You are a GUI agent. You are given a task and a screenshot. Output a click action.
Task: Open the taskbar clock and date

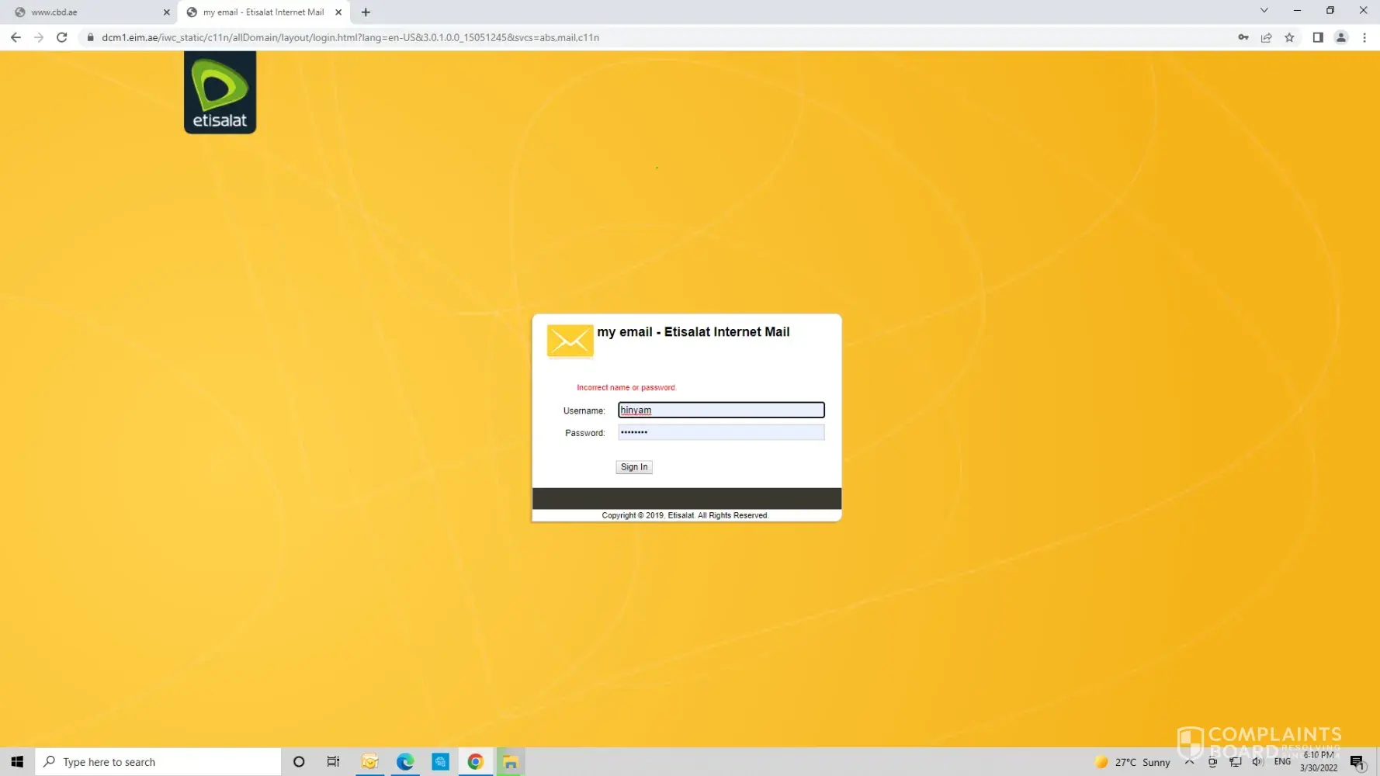(x=1319, y=761)
